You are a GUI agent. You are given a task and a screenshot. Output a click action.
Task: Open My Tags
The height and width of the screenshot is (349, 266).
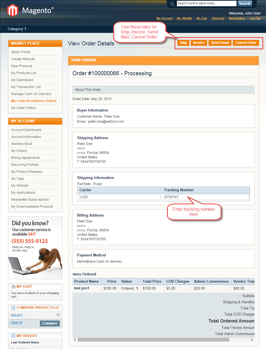point(18,179)
